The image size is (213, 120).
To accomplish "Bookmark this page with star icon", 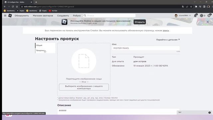I will (191, 7).
